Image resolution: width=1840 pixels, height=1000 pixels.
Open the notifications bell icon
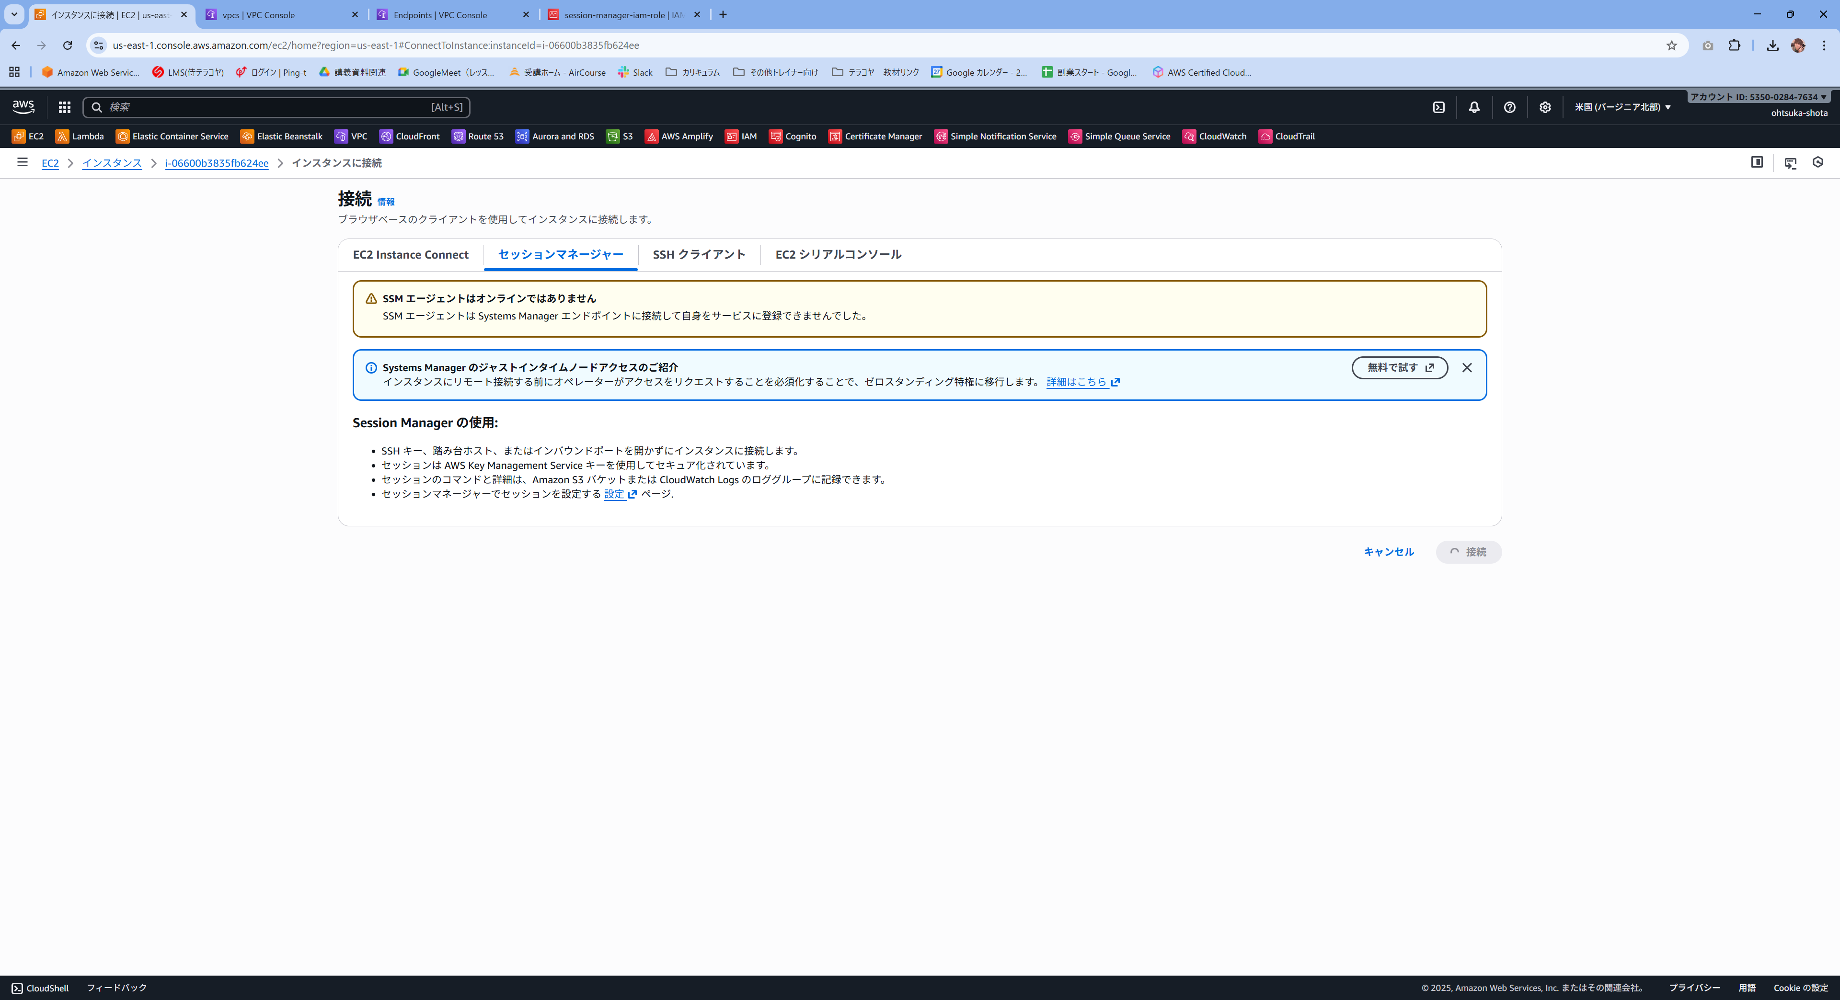(x=1473, y=107)
